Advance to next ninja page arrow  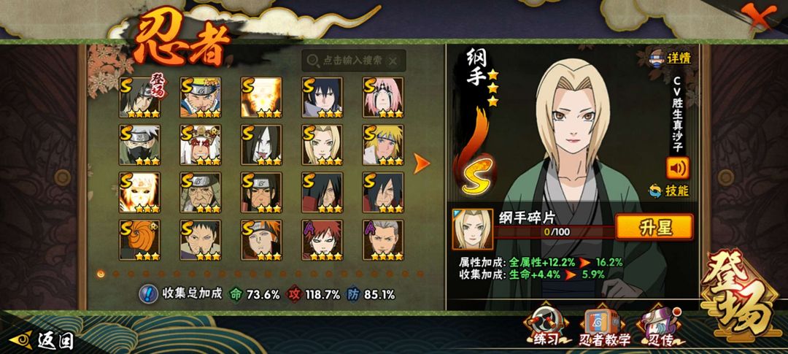click(422, 163)
